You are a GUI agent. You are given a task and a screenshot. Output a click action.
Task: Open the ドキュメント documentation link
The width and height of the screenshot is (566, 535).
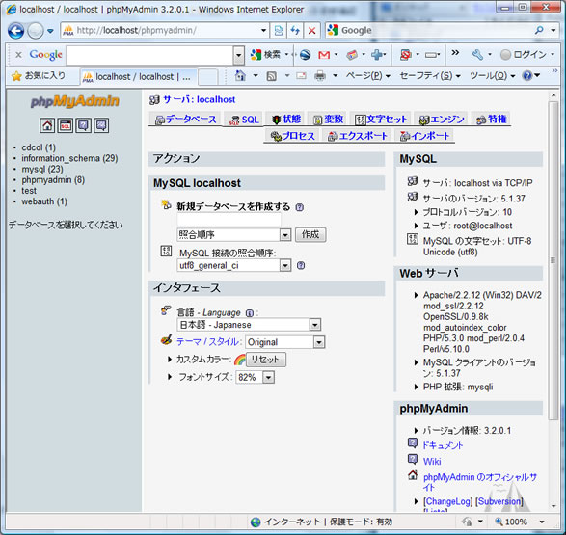click(x=443, y=445)
